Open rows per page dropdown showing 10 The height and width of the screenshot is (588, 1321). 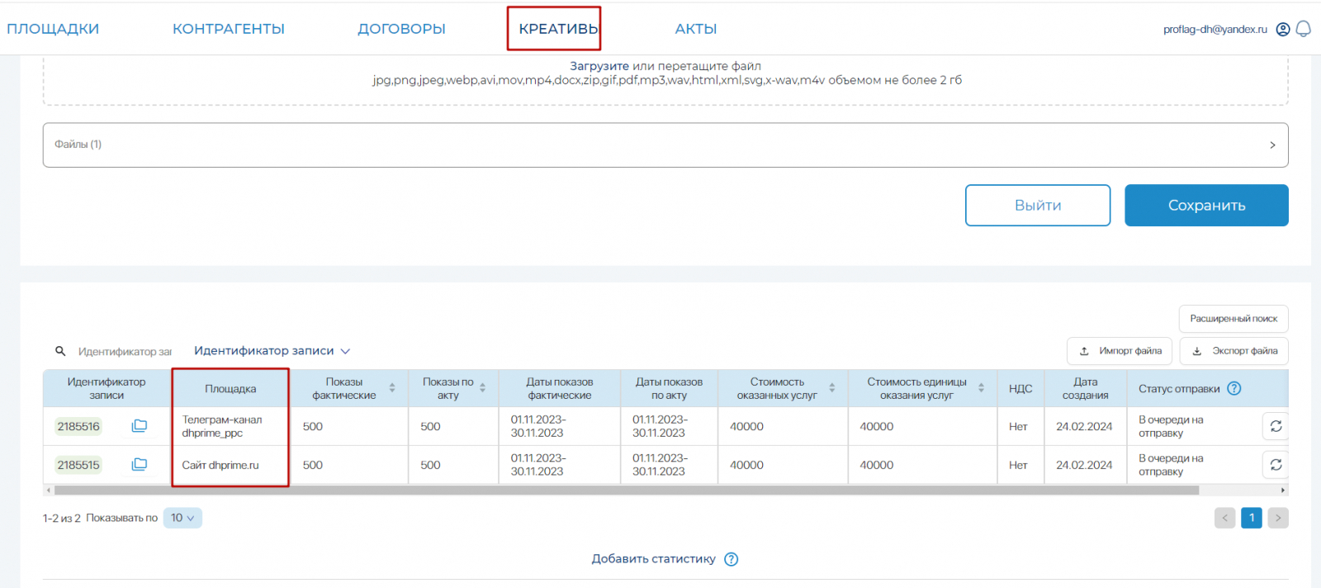click(182, 518)
